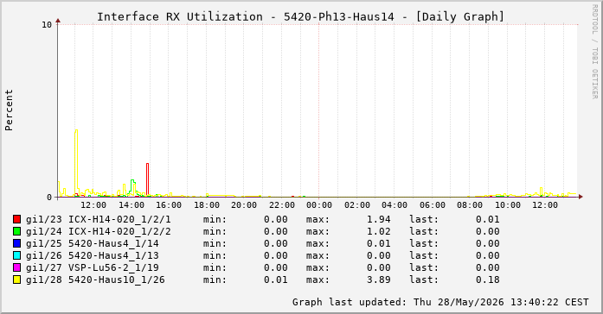Viewport: 603px width, 314px height.
Task: Click legend label gi1/24 ICX-H14-020_1/2/2
Action: (x=99, y=231)
